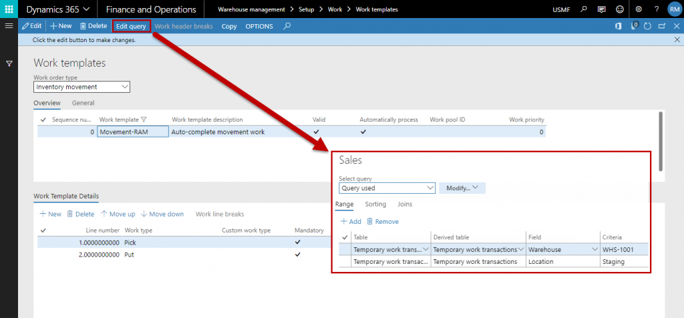The width and height of the screenshot is (684, 318).
Task: Toggle Mandatory for the Put line
Action: tap(298, 255)
